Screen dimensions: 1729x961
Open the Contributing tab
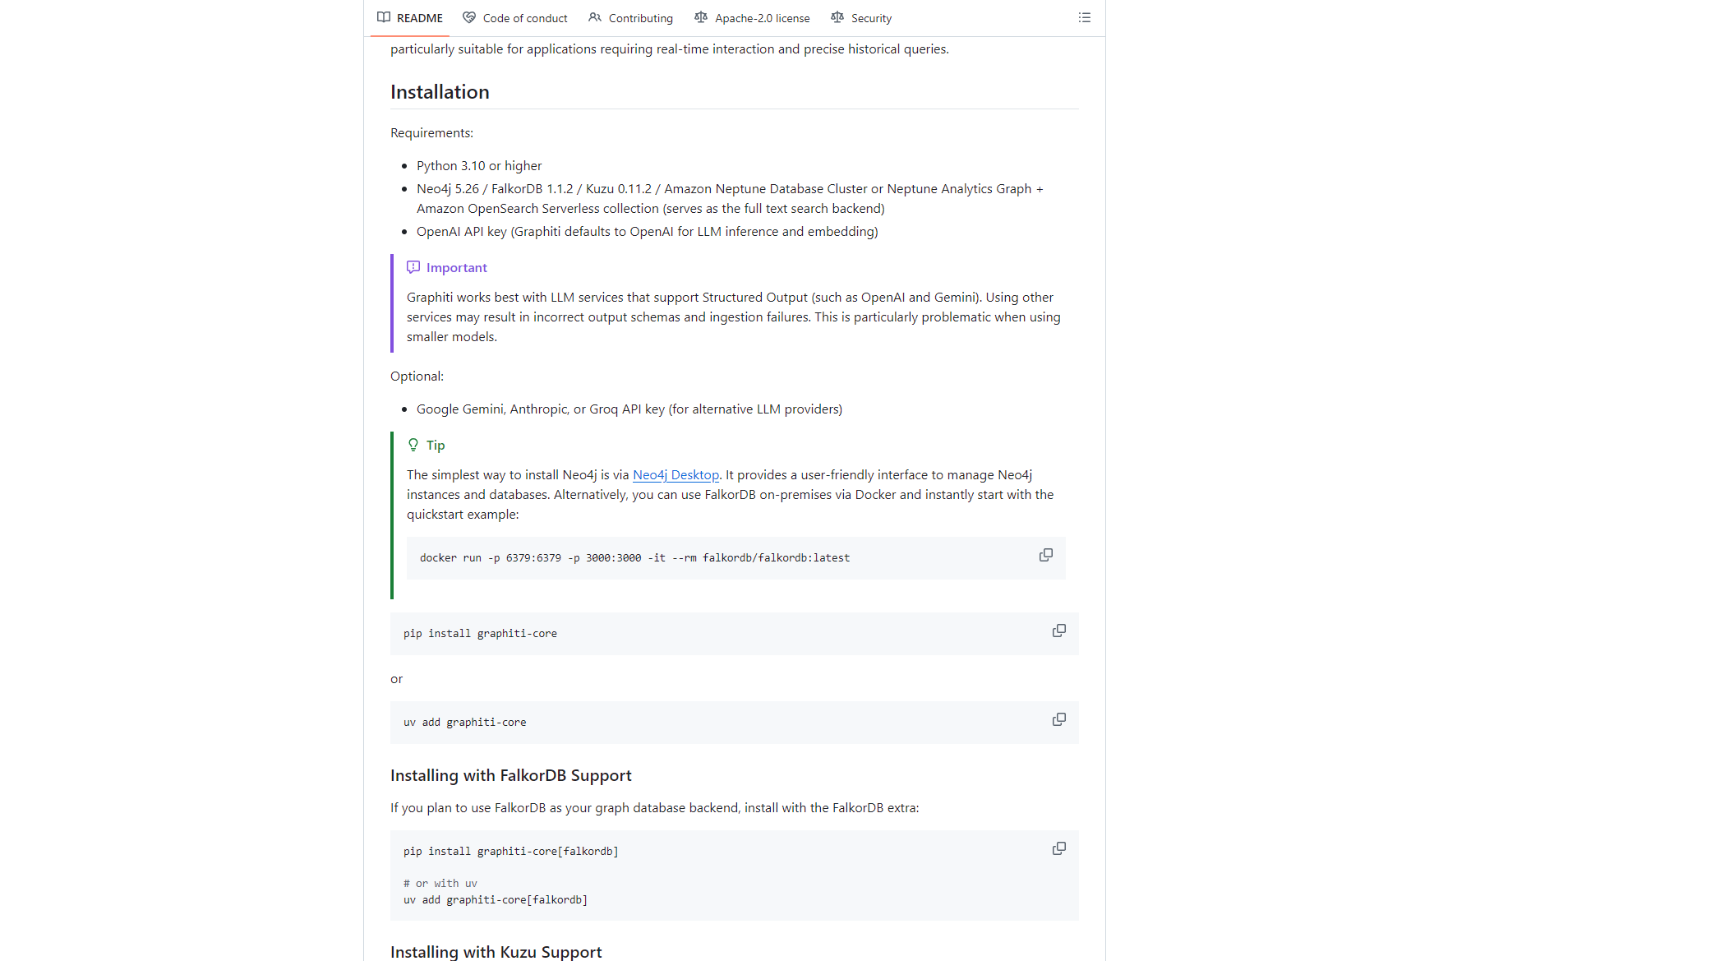(x=640, y=18)
